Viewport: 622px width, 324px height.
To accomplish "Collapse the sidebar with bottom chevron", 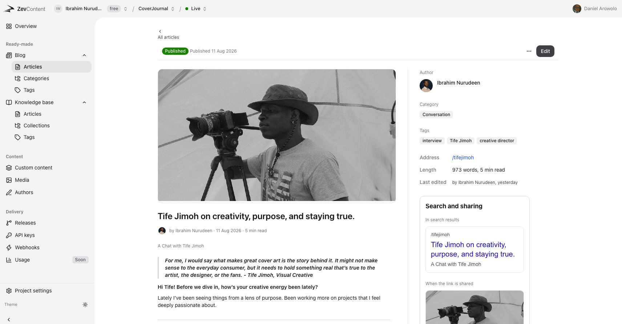I will 9,320.
